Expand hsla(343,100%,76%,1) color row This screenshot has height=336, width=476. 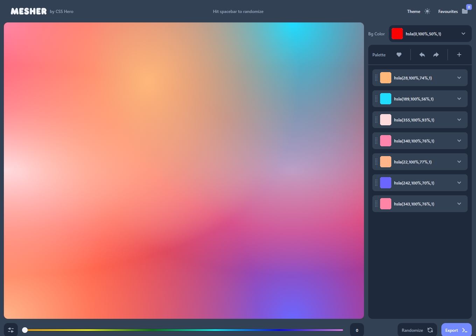(459, 204)
